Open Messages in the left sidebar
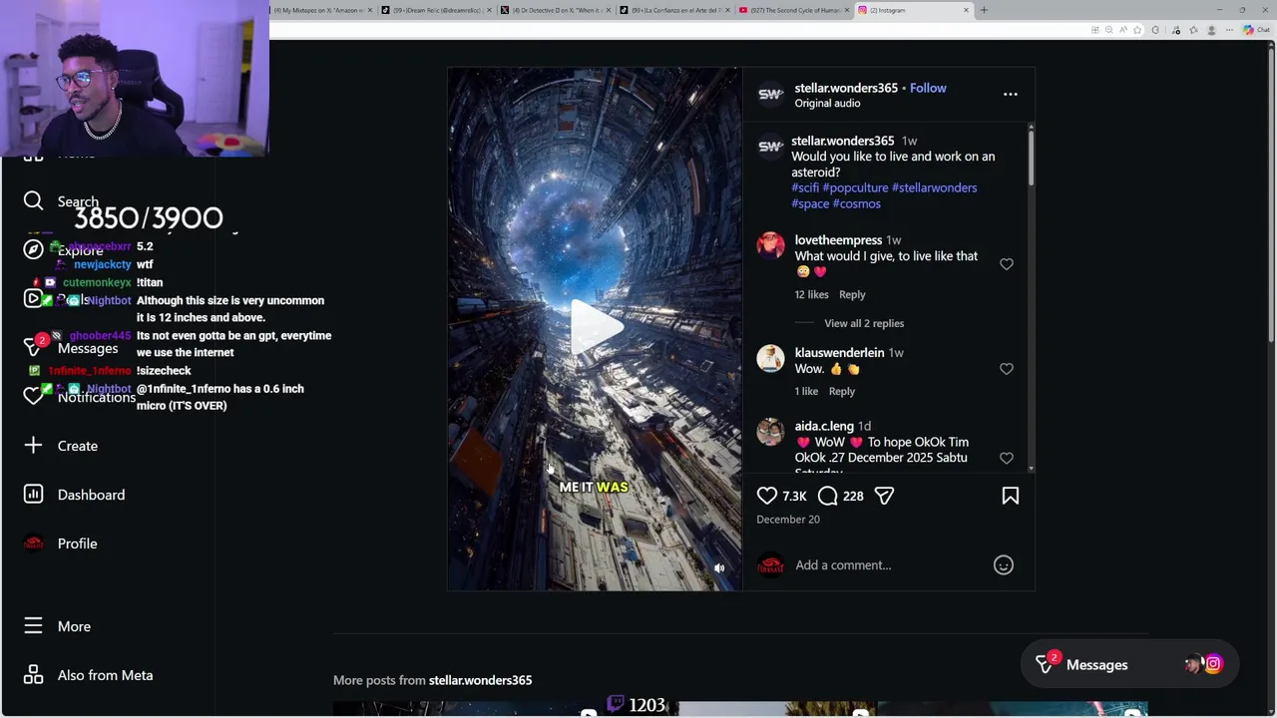 (72, 348)
